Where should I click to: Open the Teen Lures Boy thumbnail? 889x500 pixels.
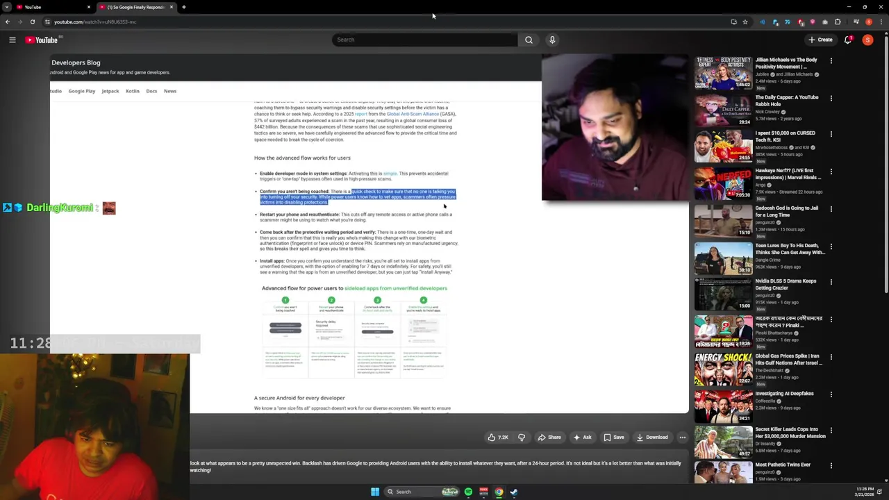tap(723, 258)
